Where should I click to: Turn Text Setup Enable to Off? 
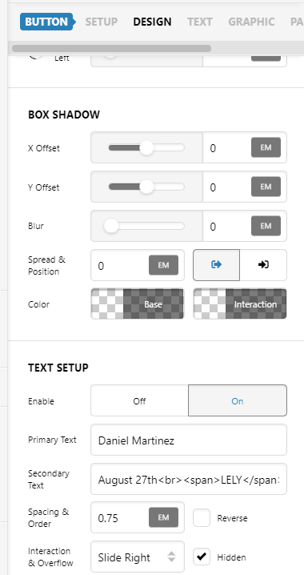[x=139, y=400]
